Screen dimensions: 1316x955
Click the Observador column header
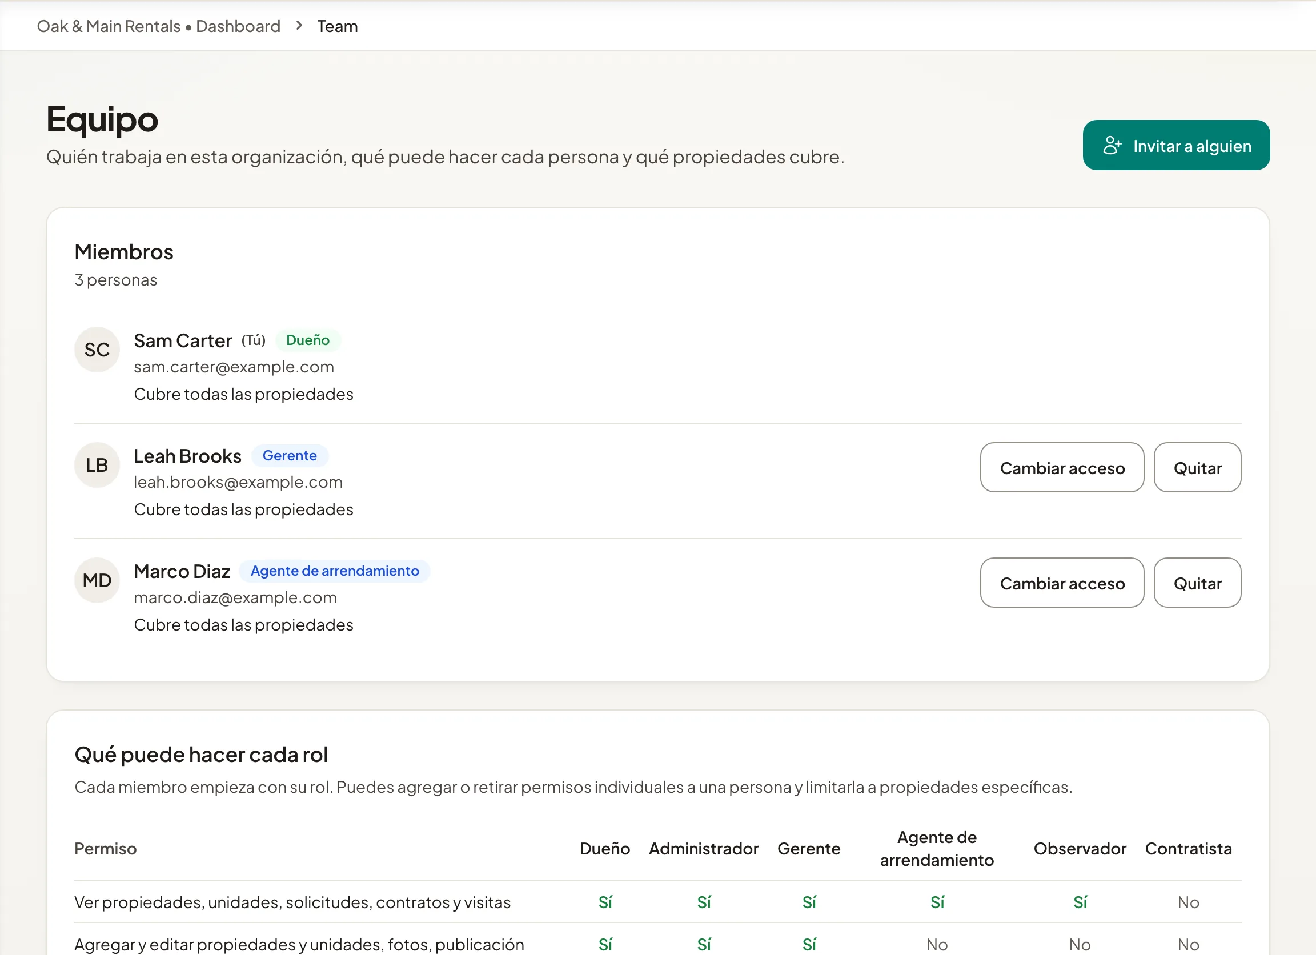pos(1080,849)
